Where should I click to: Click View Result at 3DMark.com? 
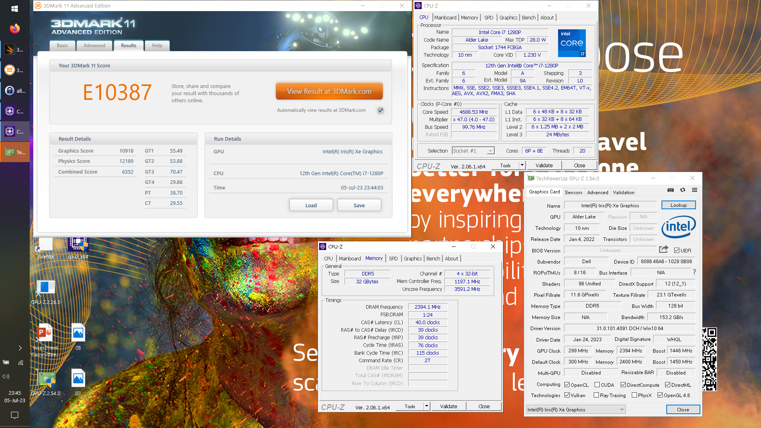tap(329, 92)
